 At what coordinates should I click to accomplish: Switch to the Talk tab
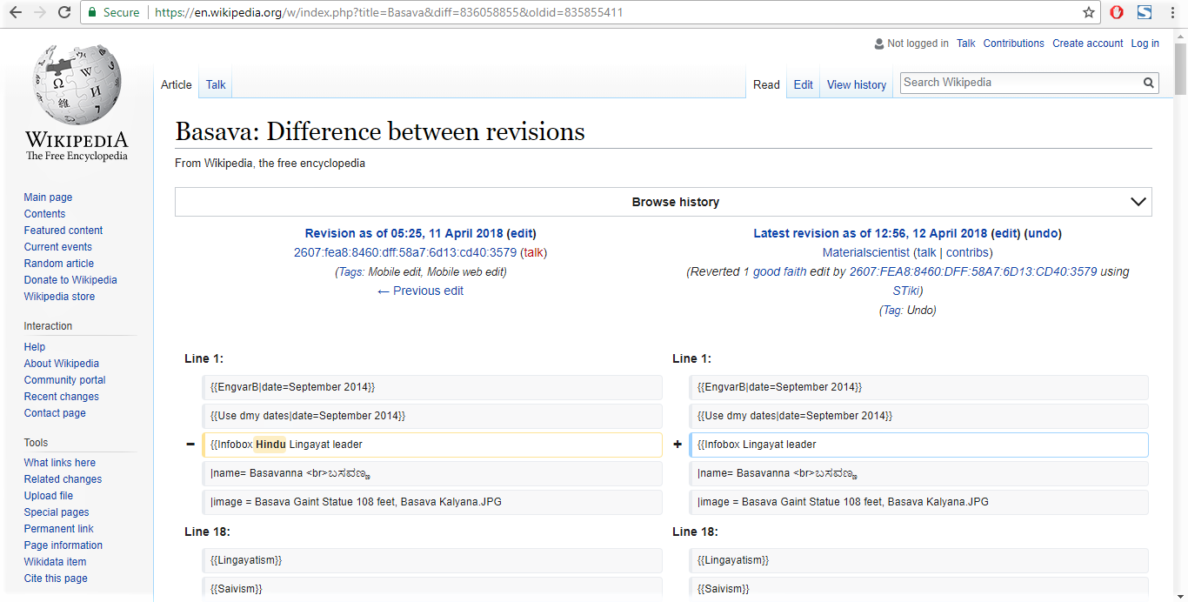(216, 84)
